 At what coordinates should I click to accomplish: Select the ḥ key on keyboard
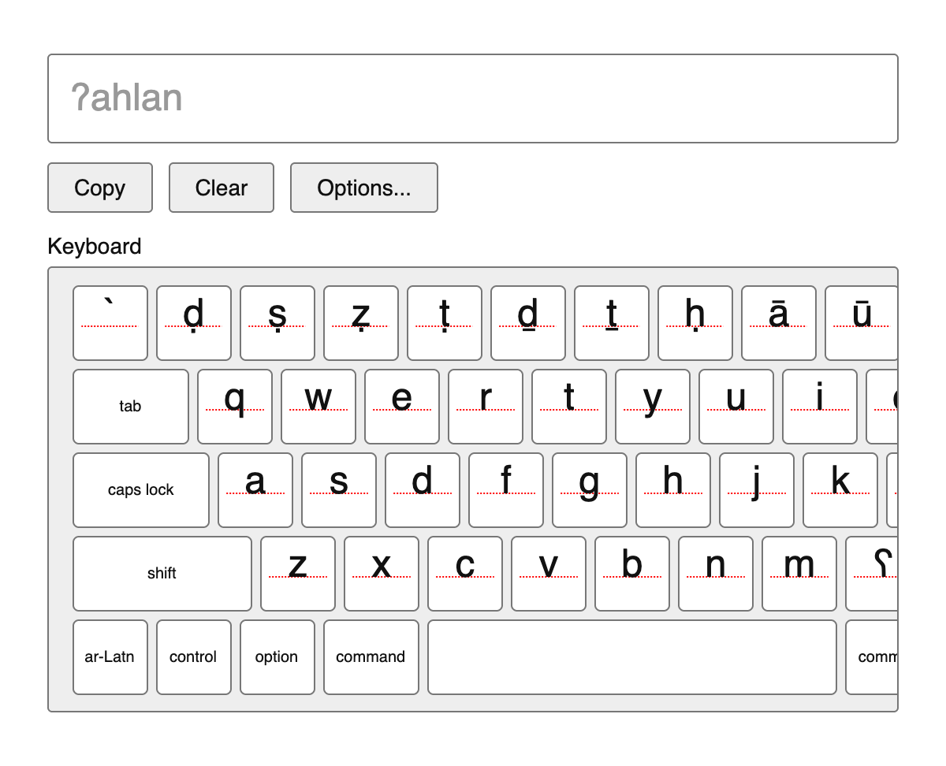coord(695,323)
